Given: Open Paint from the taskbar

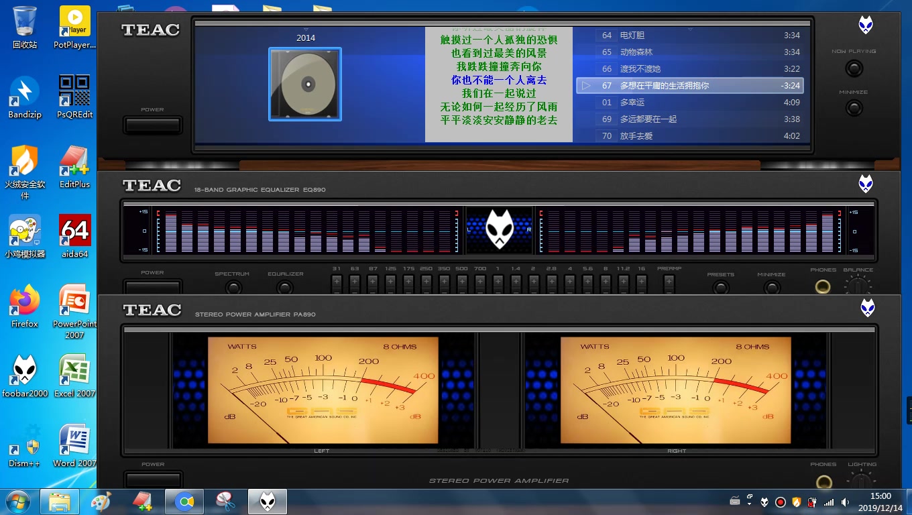Looking at the screenshot, I should 101,502.
